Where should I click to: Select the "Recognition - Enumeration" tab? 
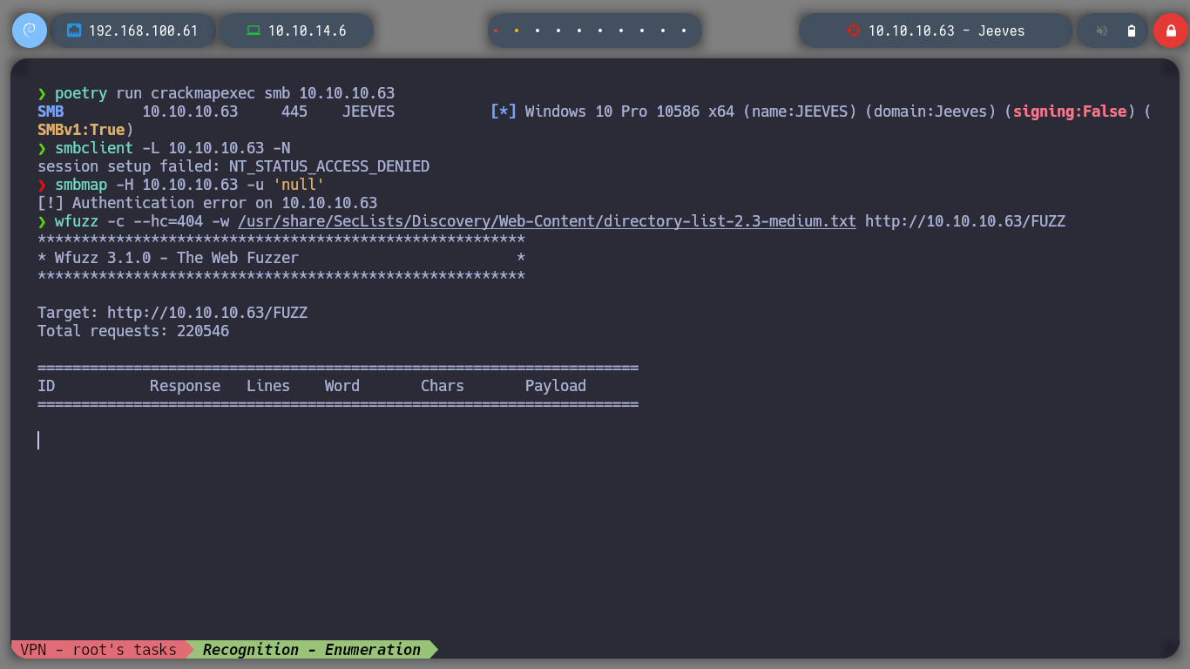[x=312, y=650]
